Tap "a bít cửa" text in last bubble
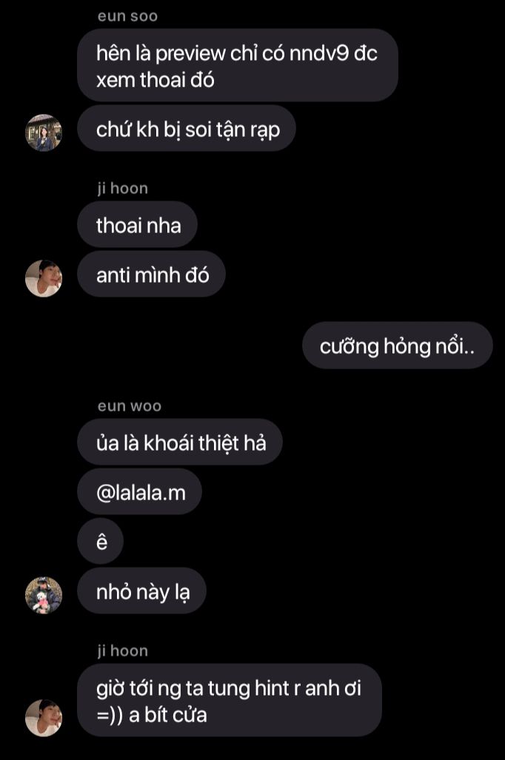Screen dimensions: 505x760 168,715
